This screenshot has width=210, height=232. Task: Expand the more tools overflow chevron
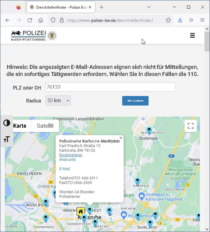pyautogui.click(x=191, y=20)
